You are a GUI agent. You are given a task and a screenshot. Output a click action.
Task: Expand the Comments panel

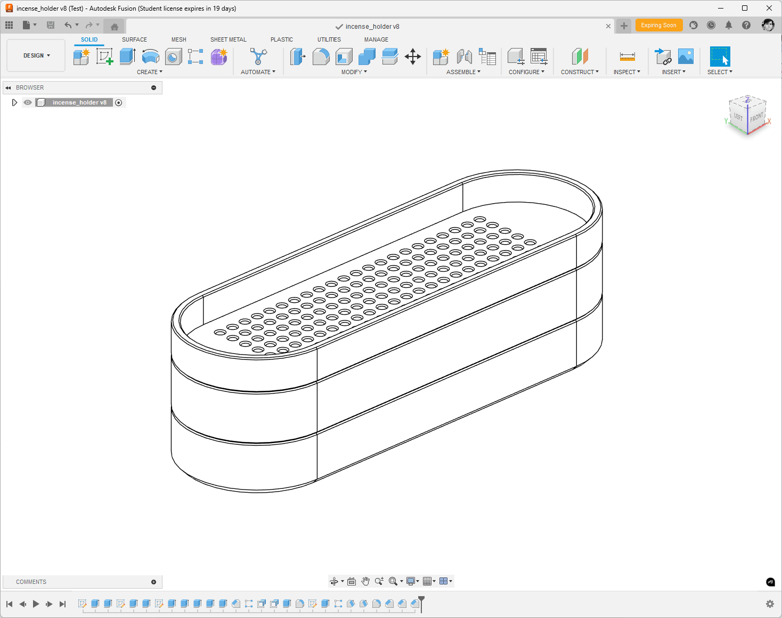tap(154, 582)
